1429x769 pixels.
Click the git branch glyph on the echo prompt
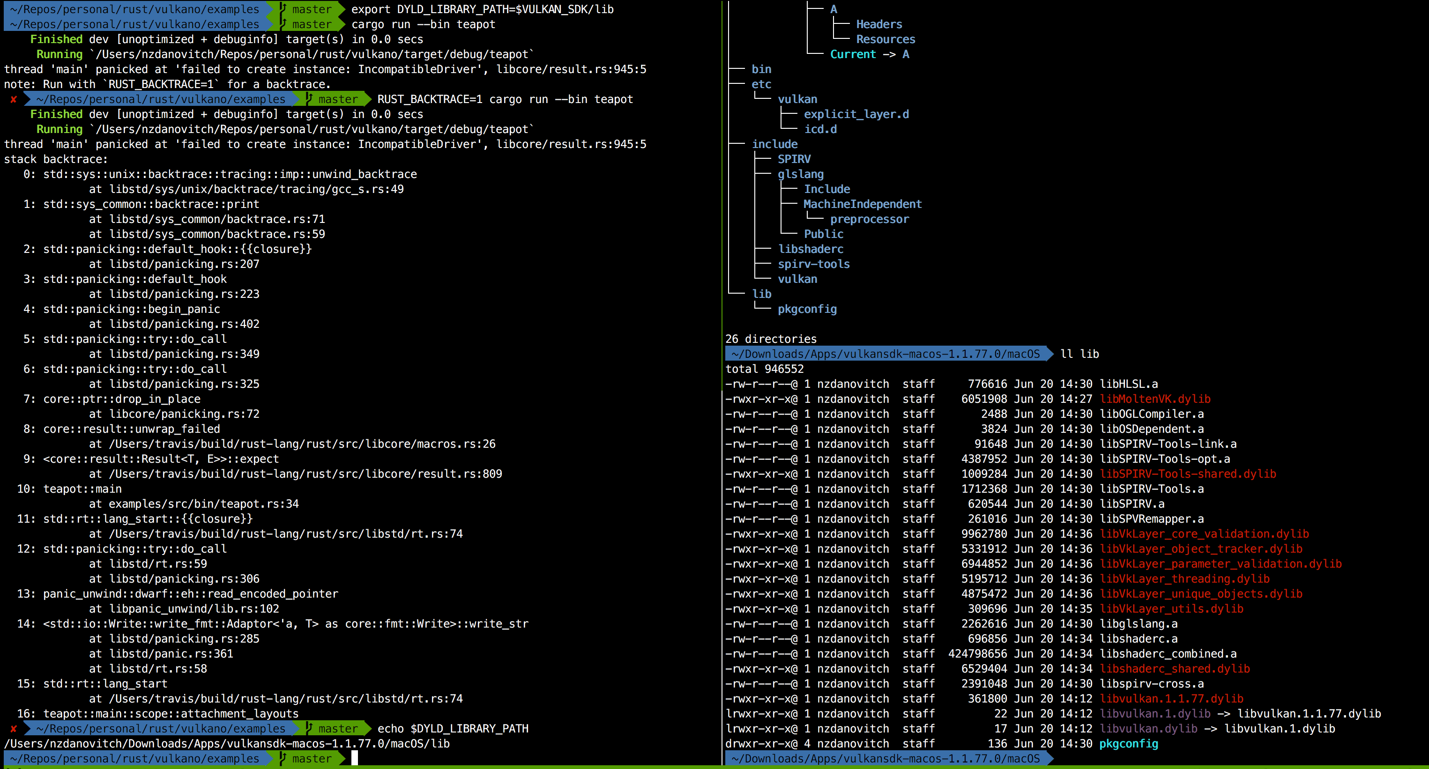(308, 729)
